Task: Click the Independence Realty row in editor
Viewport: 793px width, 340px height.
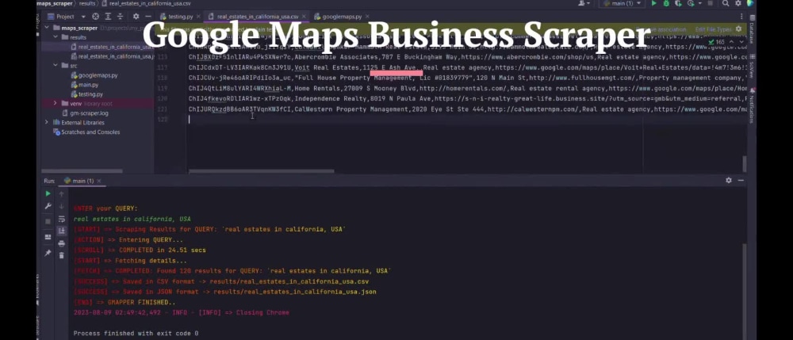Action: (x=467, y=99)
